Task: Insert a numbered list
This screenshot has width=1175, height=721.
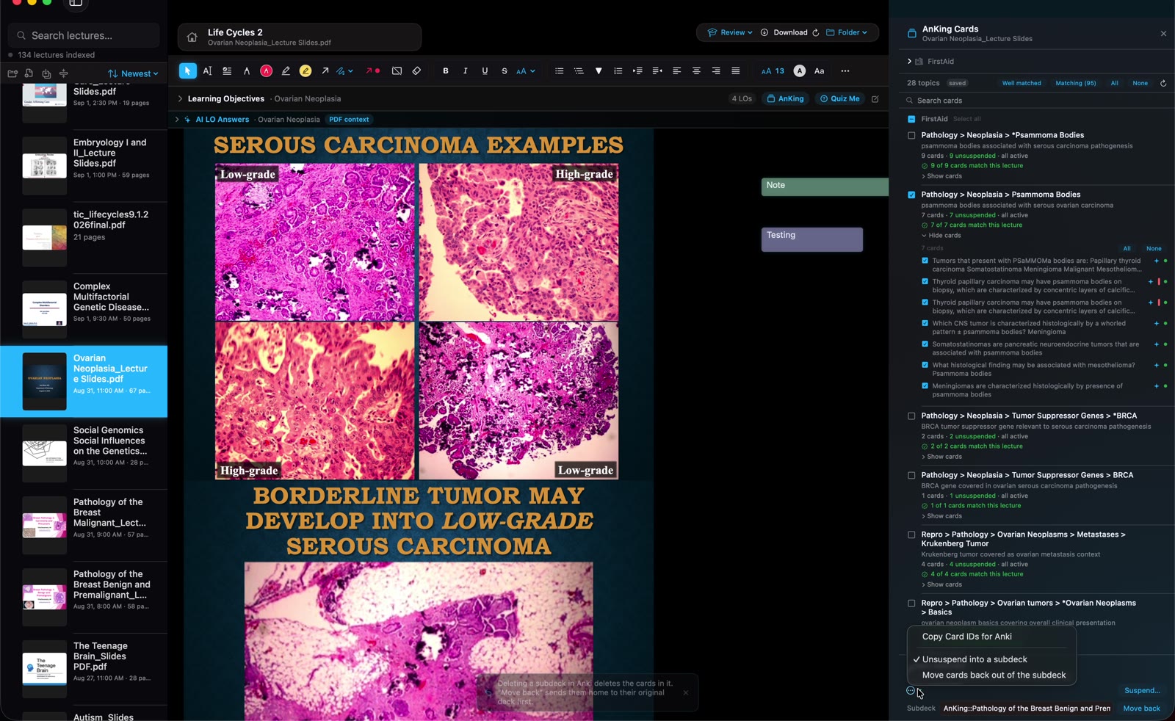Action: (618, 71)
